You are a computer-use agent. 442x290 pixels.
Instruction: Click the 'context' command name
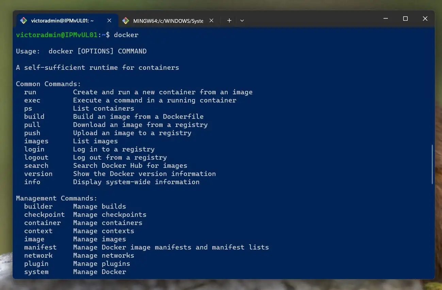coord(38,231)
